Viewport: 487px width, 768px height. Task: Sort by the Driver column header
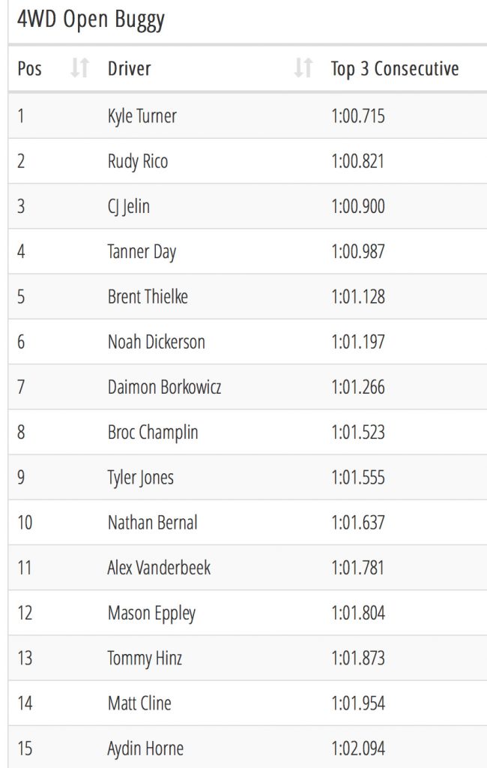129,68
